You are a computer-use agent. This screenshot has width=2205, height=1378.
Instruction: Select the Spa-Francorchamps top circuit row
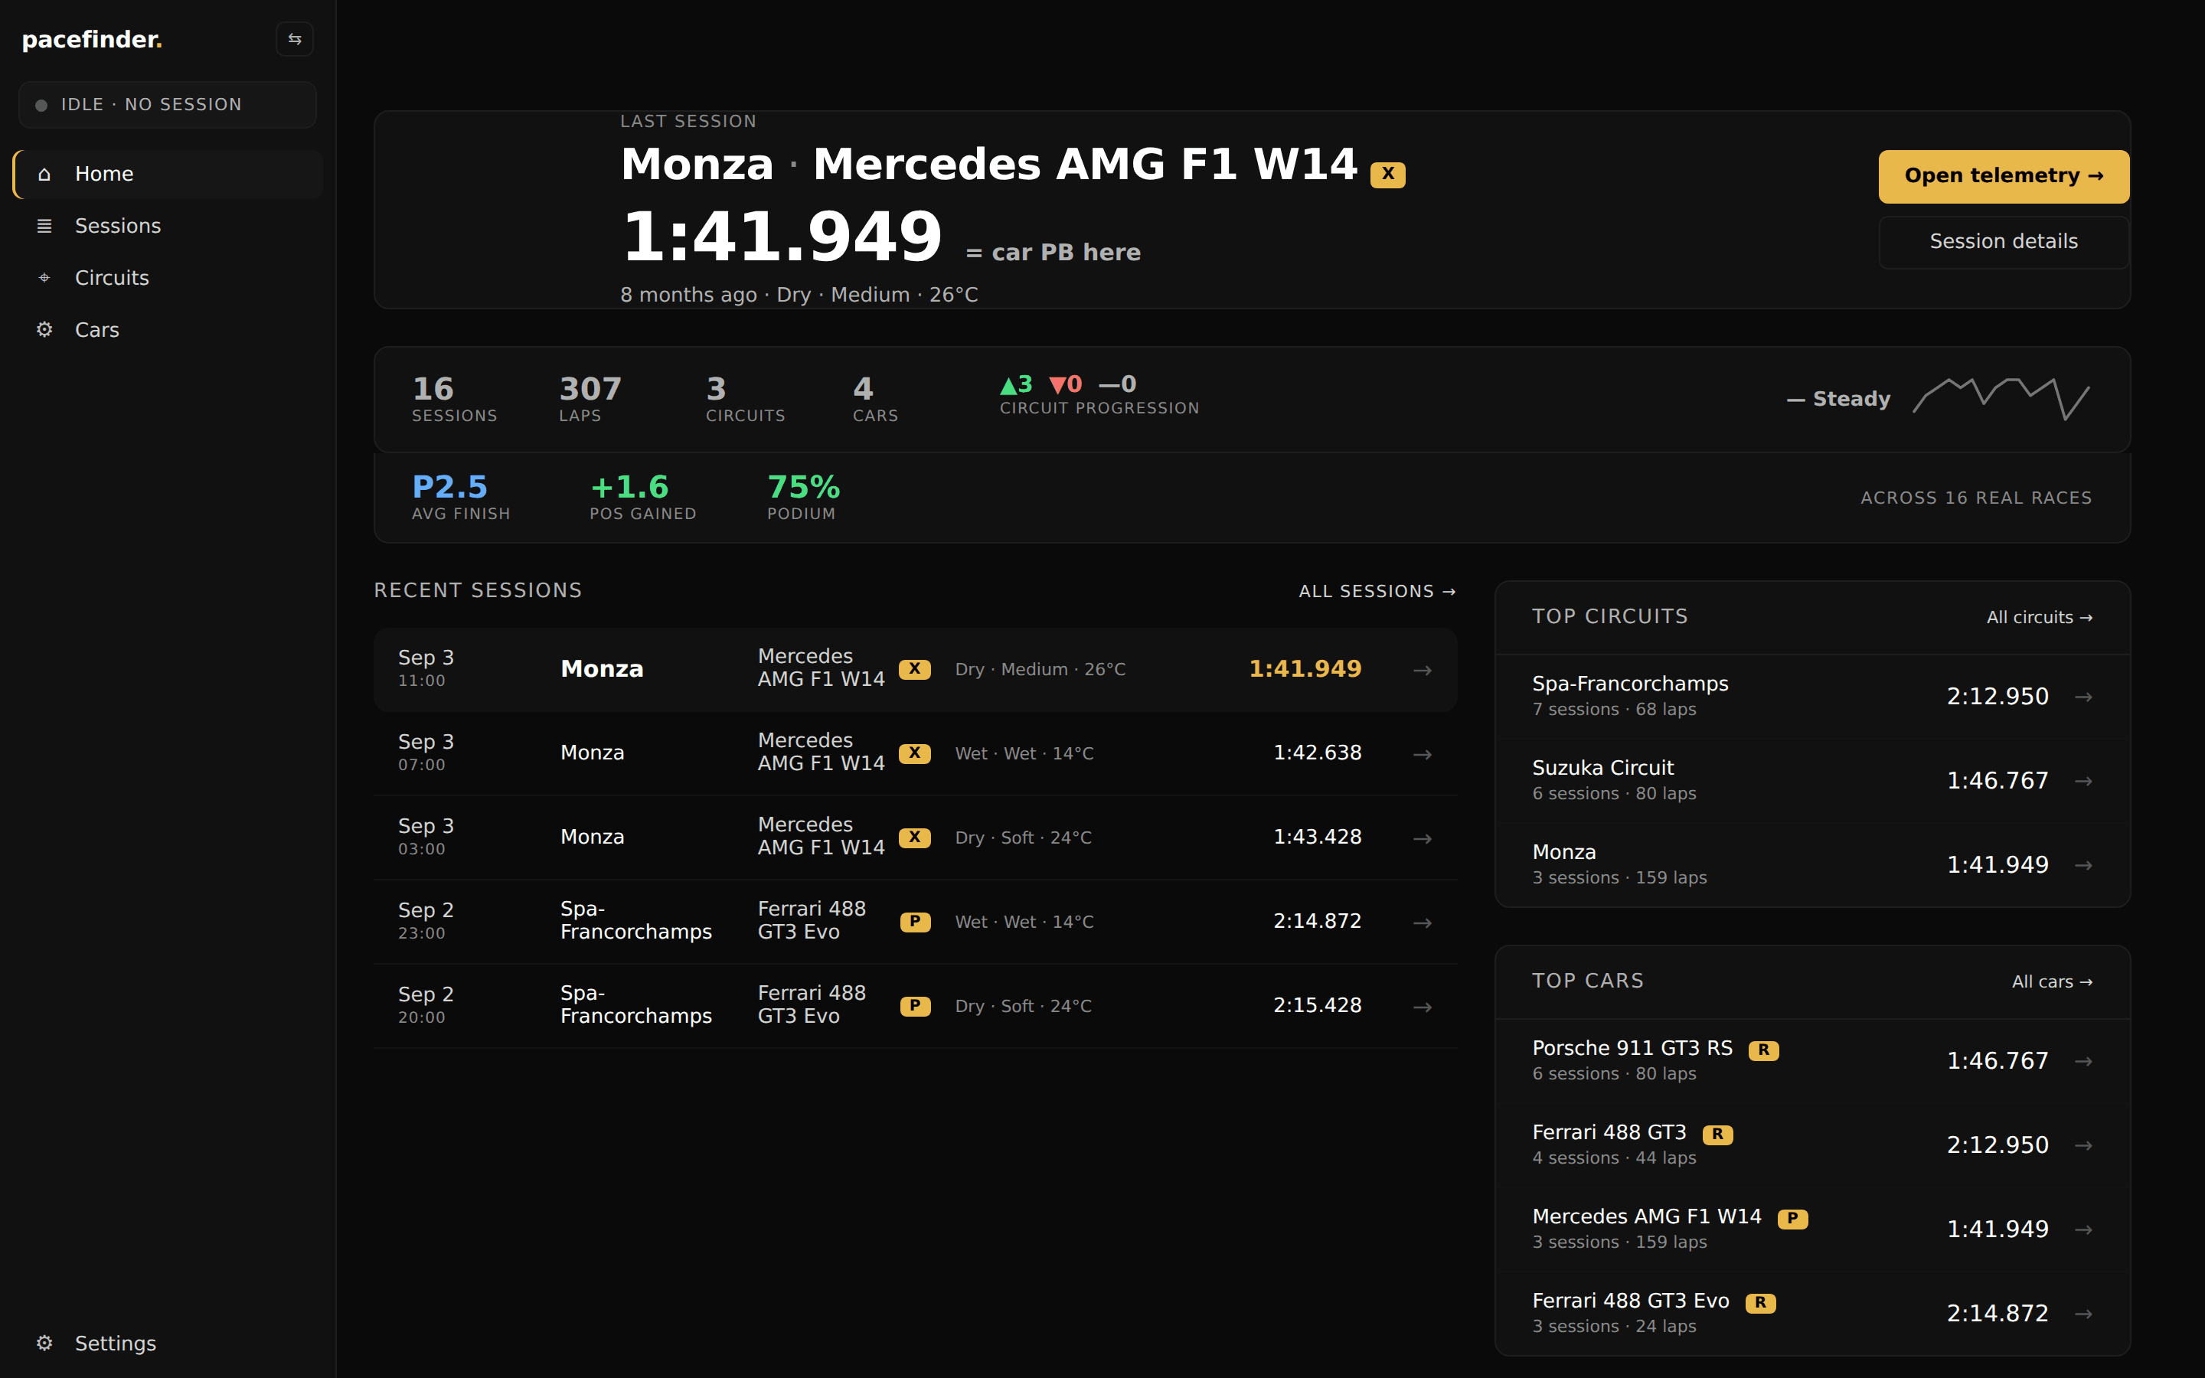point(1812,697)
